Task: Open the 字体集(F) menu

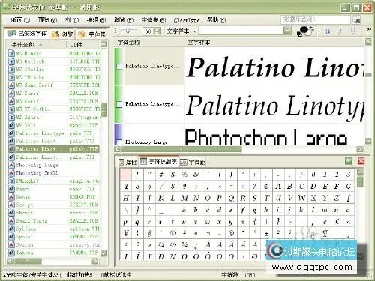Action: [x=154, y=20]
